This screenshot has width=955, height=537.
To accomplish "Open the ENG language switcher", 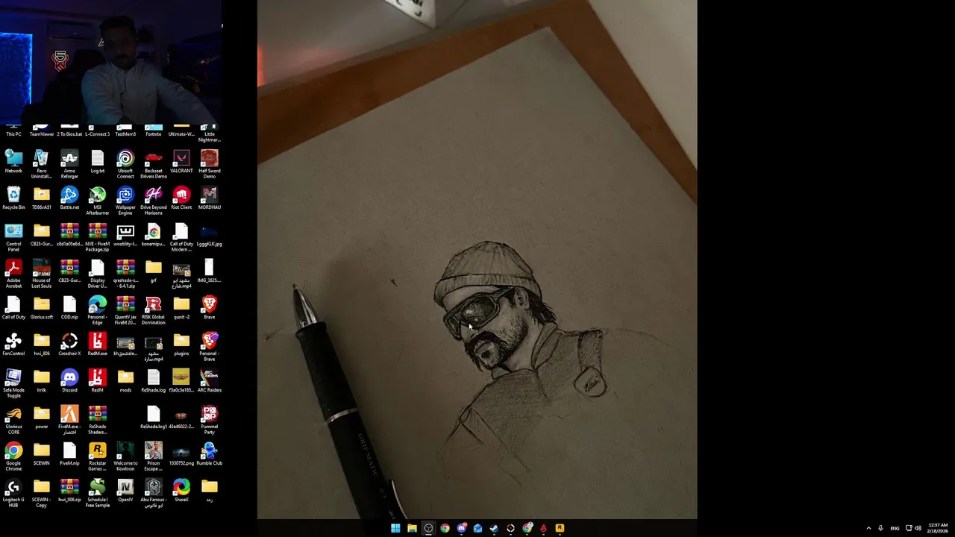I will 895,528.
